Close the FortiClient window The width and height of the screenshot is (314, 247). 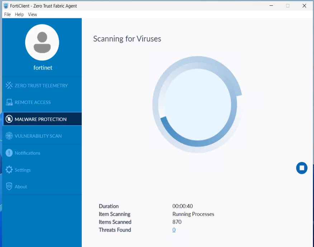pos(304,6)
